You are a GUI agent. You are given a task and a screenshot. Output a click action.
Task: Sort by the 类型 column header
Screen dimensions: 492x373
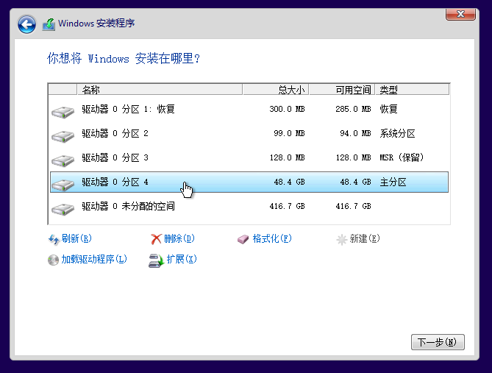point(413,90)
